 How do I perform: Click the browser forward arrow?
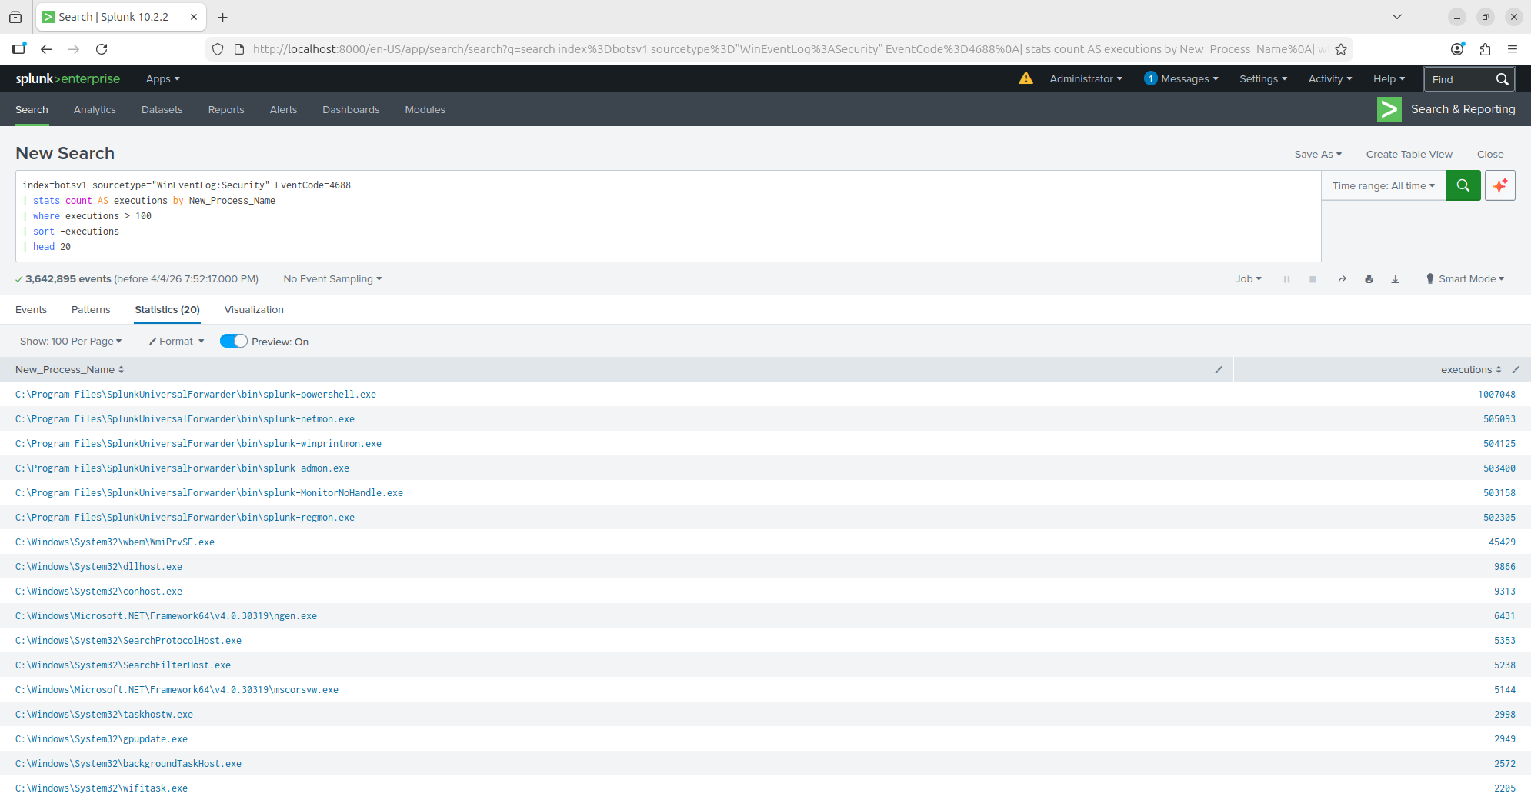coord(74,49)
